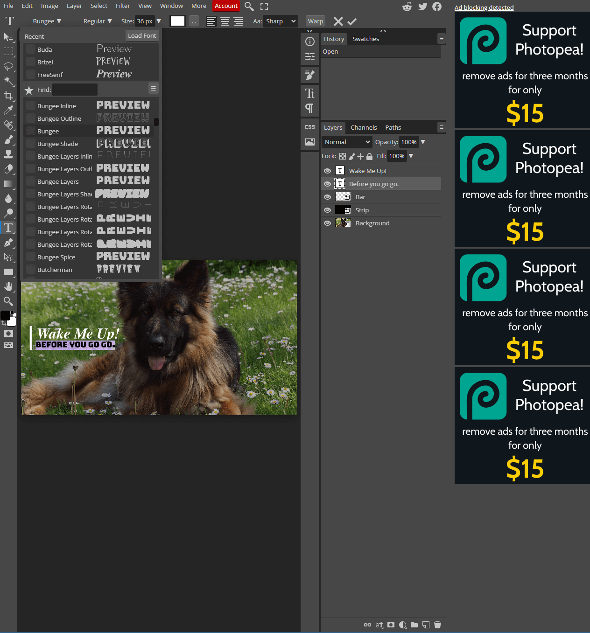The image size is (590, 633).
Task: Hide the Wake Me Up! layer
Action: pyautogui.click(x=327, y=171)
